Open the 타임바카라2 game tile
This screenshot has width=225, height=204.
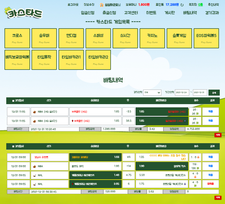pos(98,60)
